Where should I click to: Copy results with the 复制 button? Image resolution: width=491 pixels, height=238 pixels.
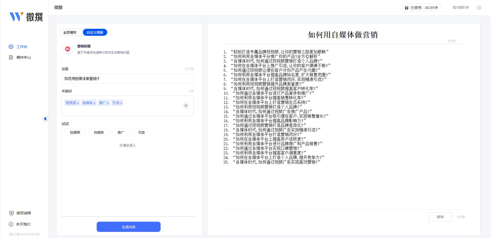pyautogui.click(x=440, y=217)
